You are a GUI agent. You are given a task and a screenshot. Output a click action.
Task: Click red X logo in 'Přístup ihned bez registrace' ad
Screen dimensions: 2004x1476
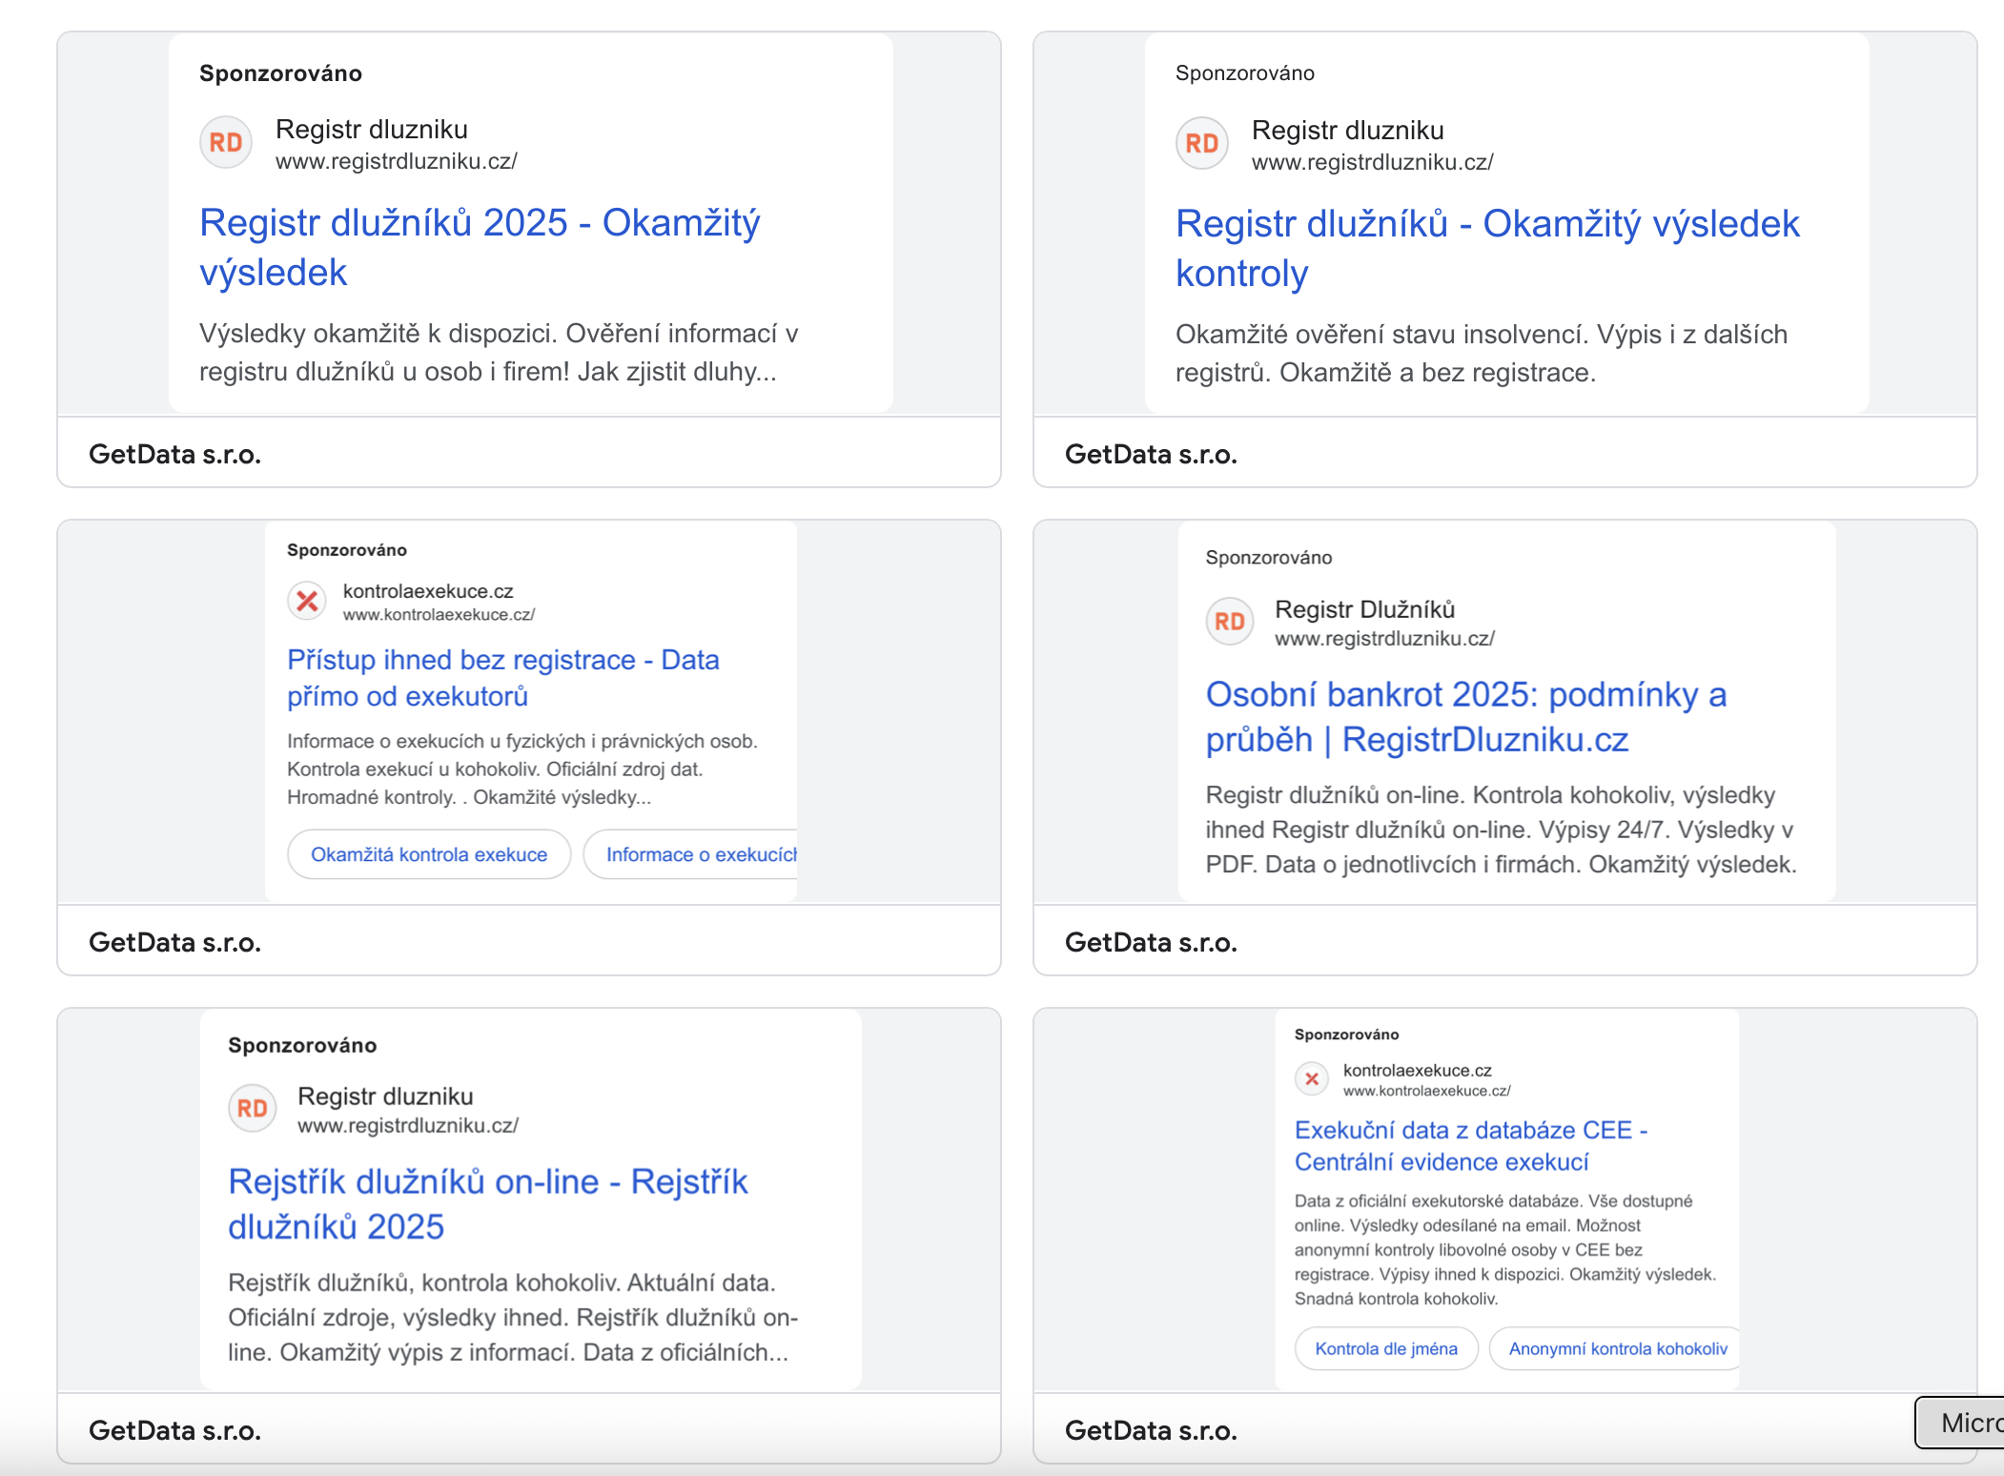tap(307, 601)
